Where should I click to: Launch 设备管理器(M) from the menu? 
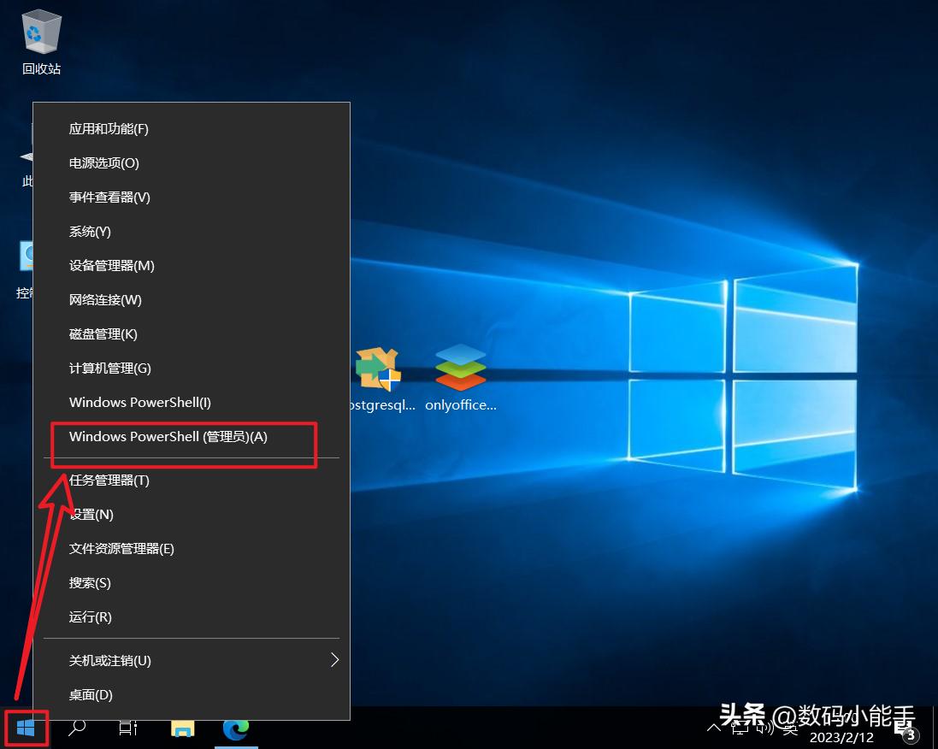pos(192,265)
